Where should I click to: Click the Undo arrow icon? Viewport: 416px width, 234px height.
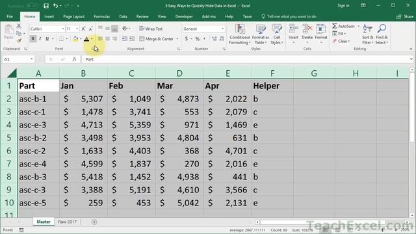(x=55, y=6)
